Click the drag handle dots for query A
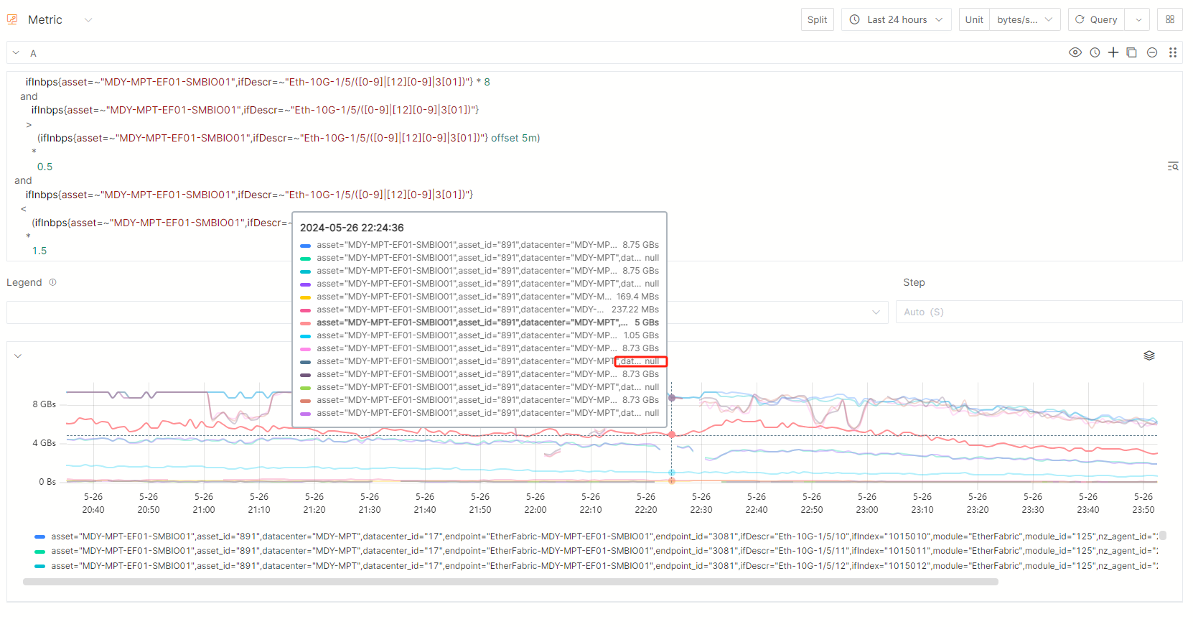 [1172, 52]
